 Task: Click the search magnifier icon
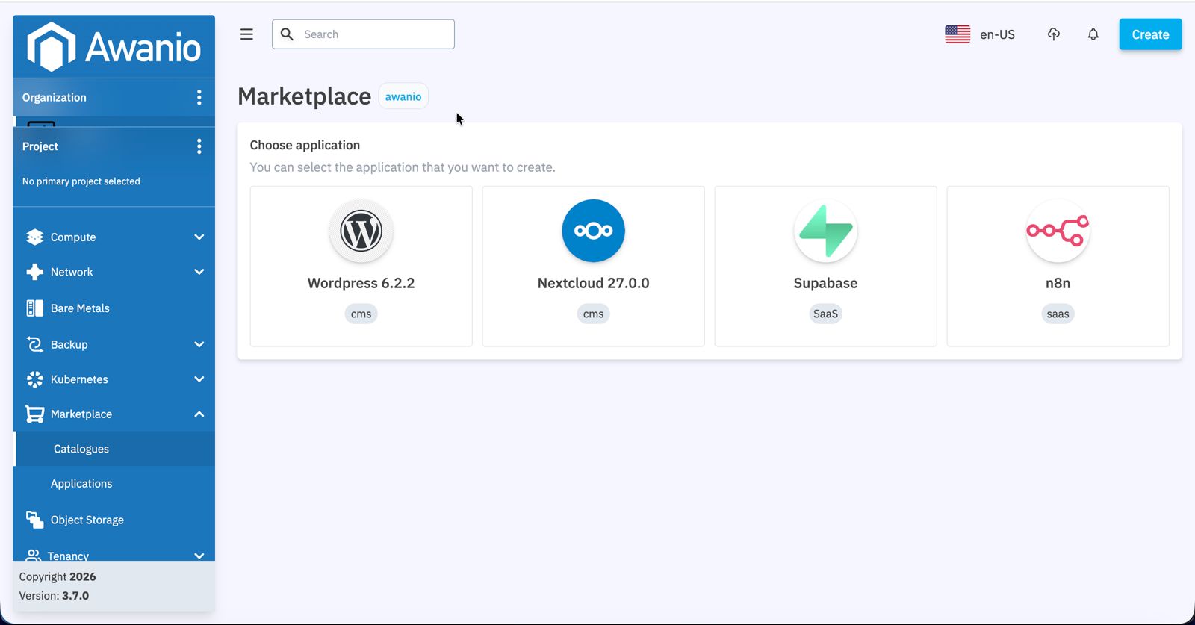[x=287, y=34]
